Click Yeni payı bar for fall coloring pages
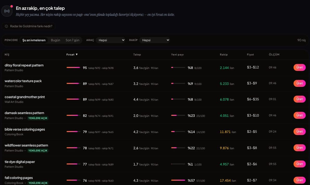The width and height of the screenshot is (310, 185). (178, 180)
